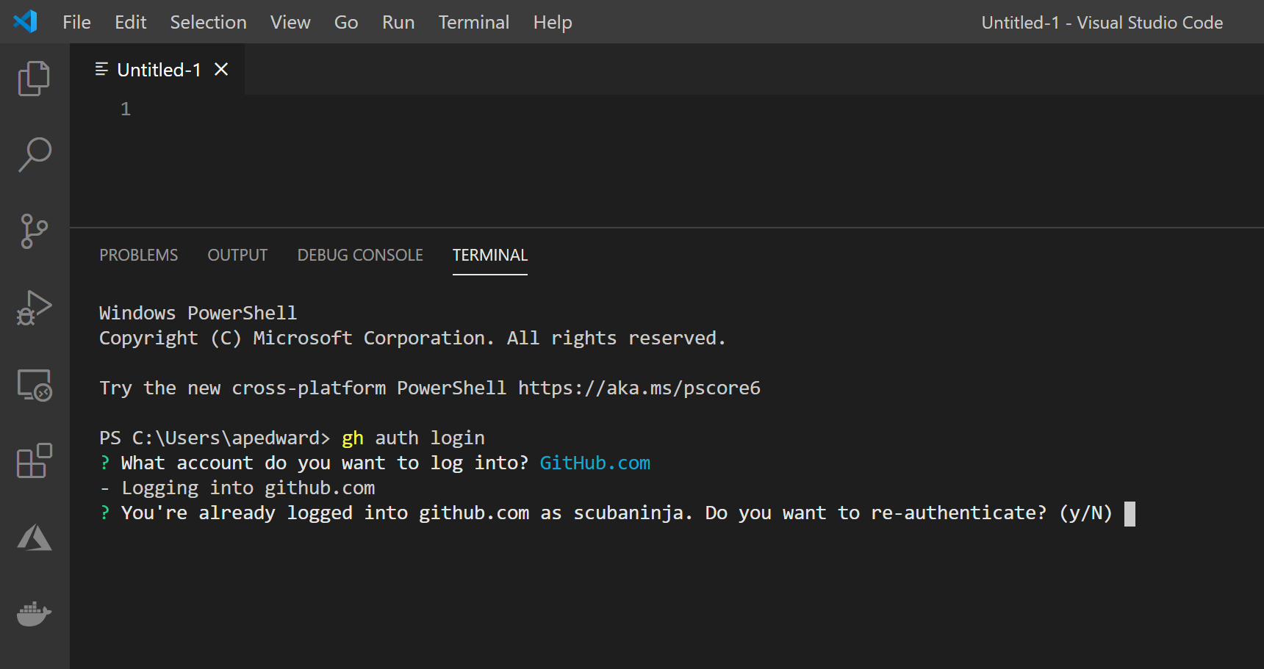The width and height of the screenshot is (1264, 669).
Task: Click the 'PS C:\Users\apedward>' prompt text
Action: point(215,438)
